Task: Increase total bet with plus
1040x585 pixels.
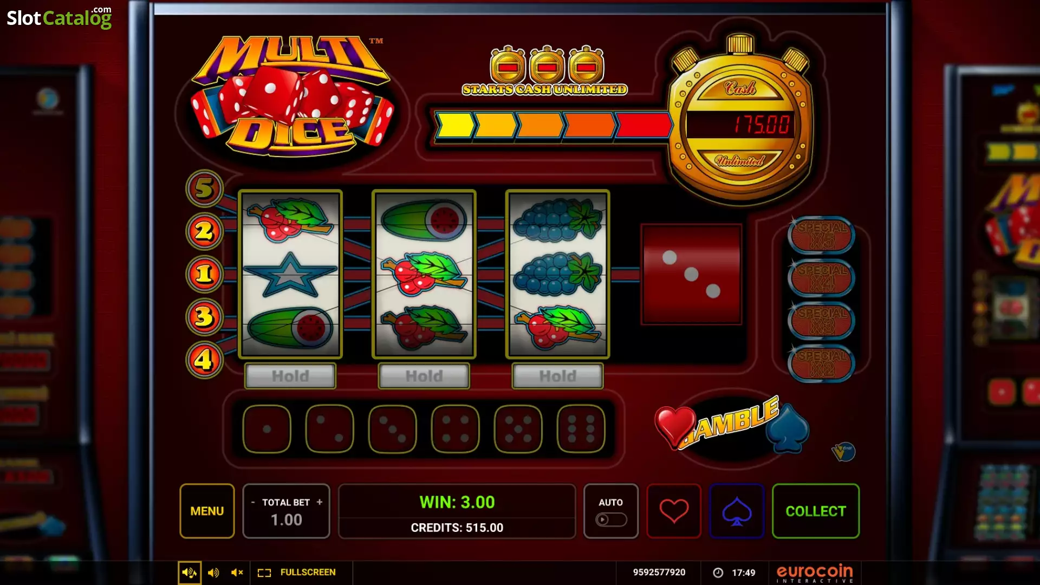Action: click(320, 502)
